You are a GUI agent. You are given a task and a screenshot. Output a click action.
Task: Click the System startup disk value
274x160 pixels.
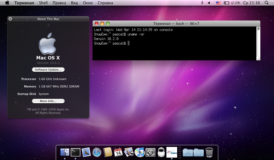44,94
